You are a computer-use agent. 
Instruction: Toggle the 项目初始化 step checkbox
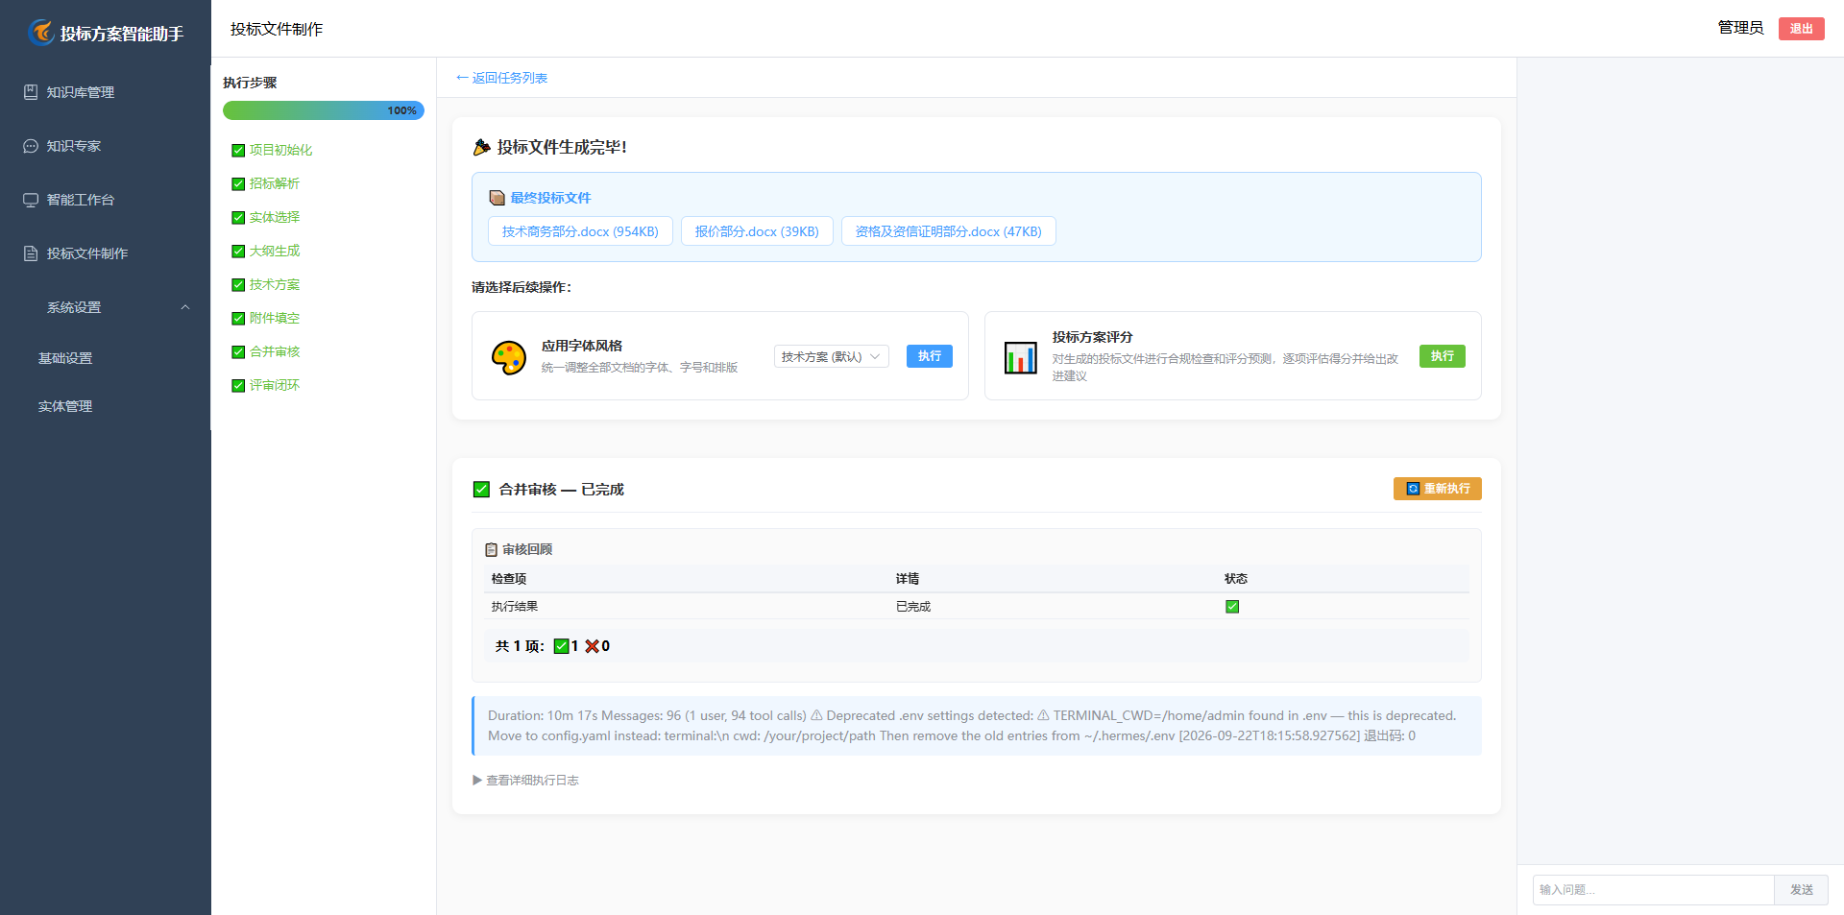[x=238, y=151]
